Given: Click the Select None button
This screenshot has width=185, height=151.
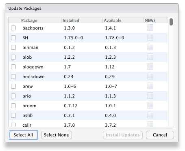Looking at the screenshot, I should [x=57, y=135].
